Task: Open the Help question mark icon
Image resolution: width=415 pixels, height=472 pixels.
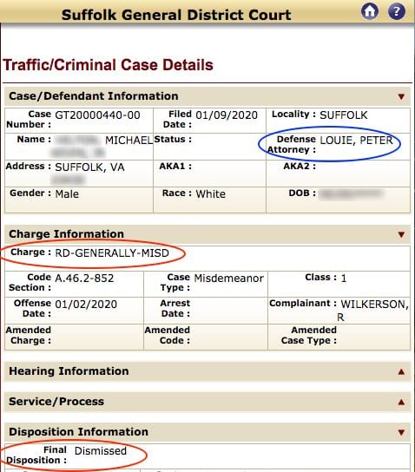Action: tap(397, 11)
